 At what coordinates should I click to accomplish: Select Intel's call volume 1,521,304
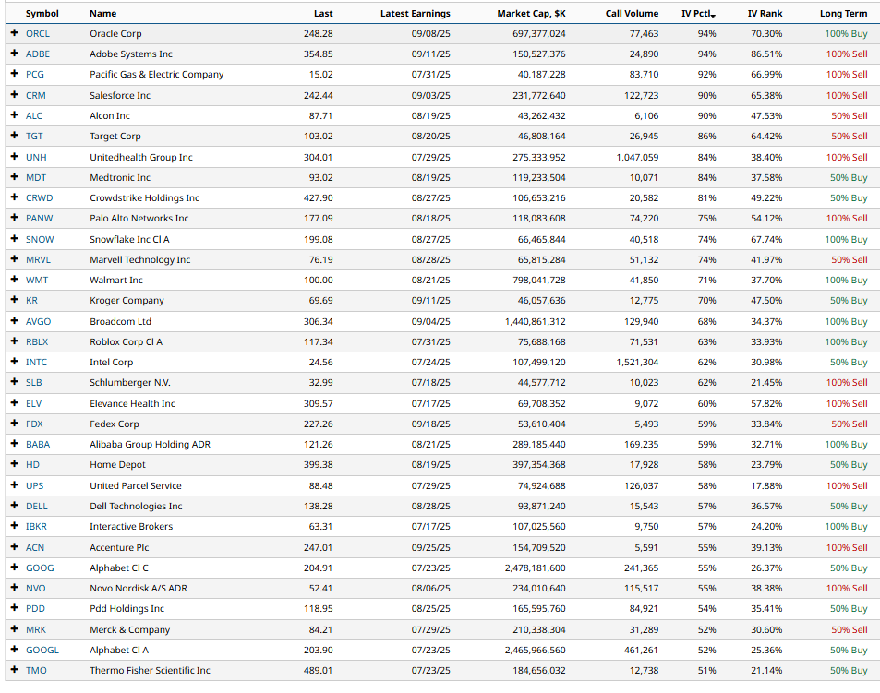coord(637,363)
